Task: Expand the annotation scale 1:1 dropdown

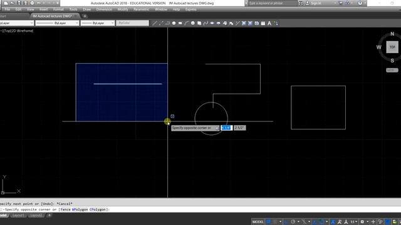Action: 354,222
